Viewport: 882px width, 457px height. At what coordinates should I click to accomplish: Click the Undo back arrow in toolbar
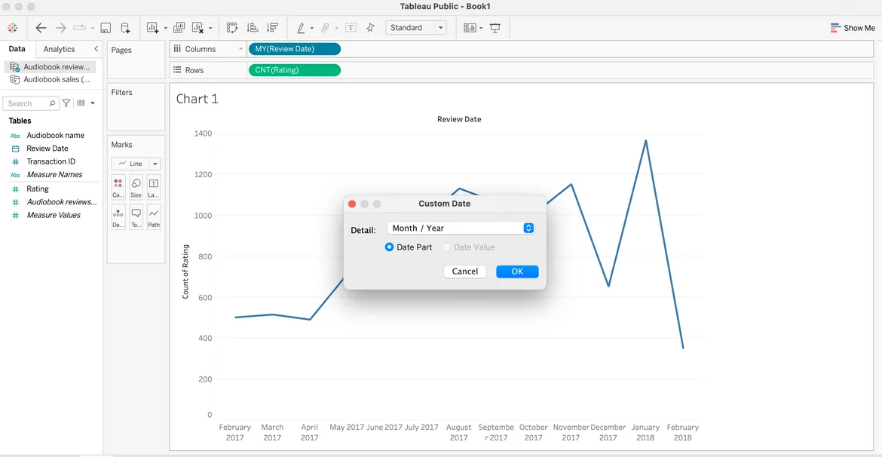[41, 28]
